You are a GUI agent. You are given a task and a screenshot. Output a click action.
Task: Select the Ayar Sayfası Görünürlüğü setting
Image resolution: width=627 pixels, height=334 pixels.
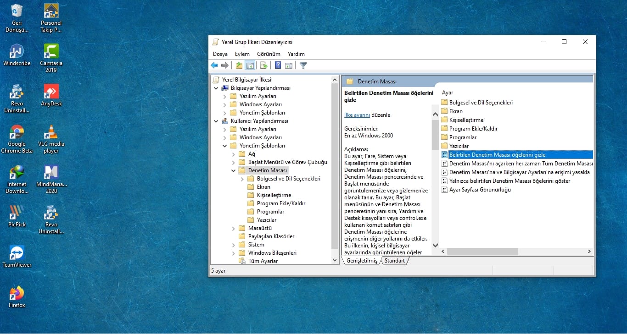(x=480, y=190)
